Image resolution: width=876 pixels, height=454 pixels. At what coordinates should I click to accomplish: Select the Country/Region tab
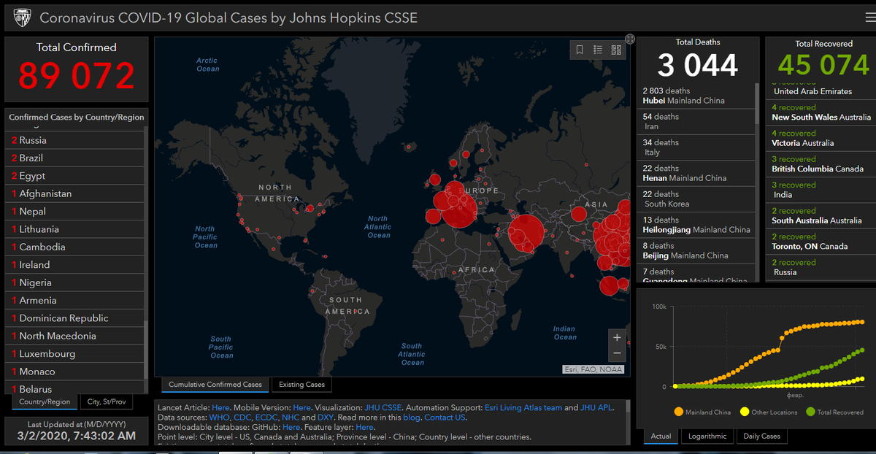[45, 401]
